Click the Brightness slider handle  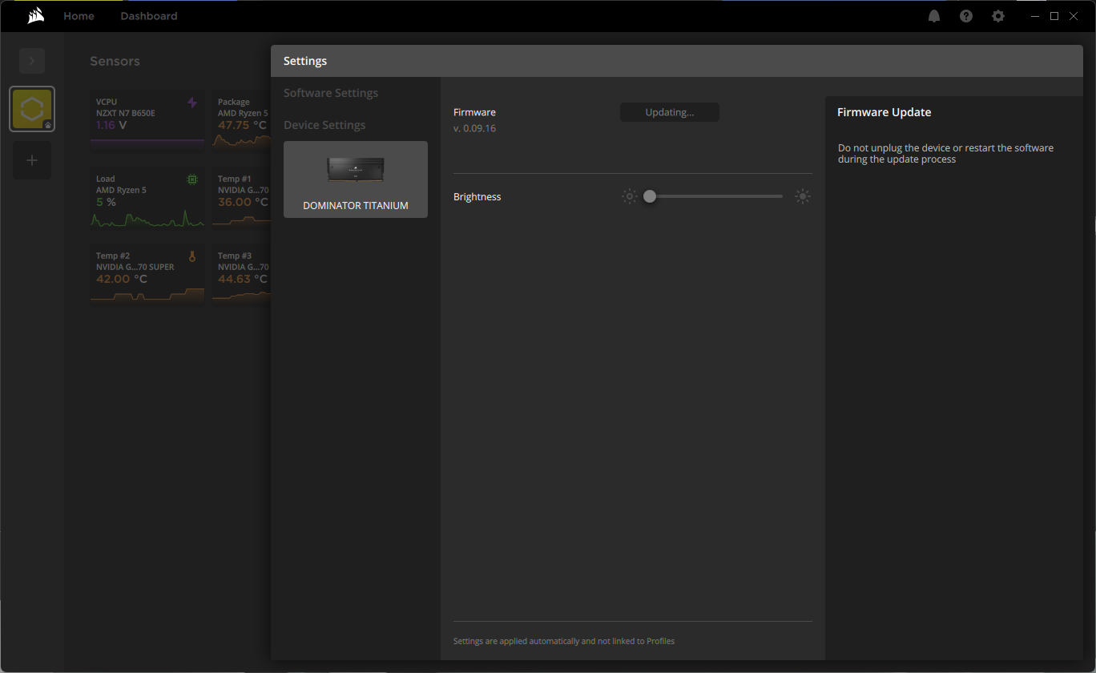(x=650, y=196)
